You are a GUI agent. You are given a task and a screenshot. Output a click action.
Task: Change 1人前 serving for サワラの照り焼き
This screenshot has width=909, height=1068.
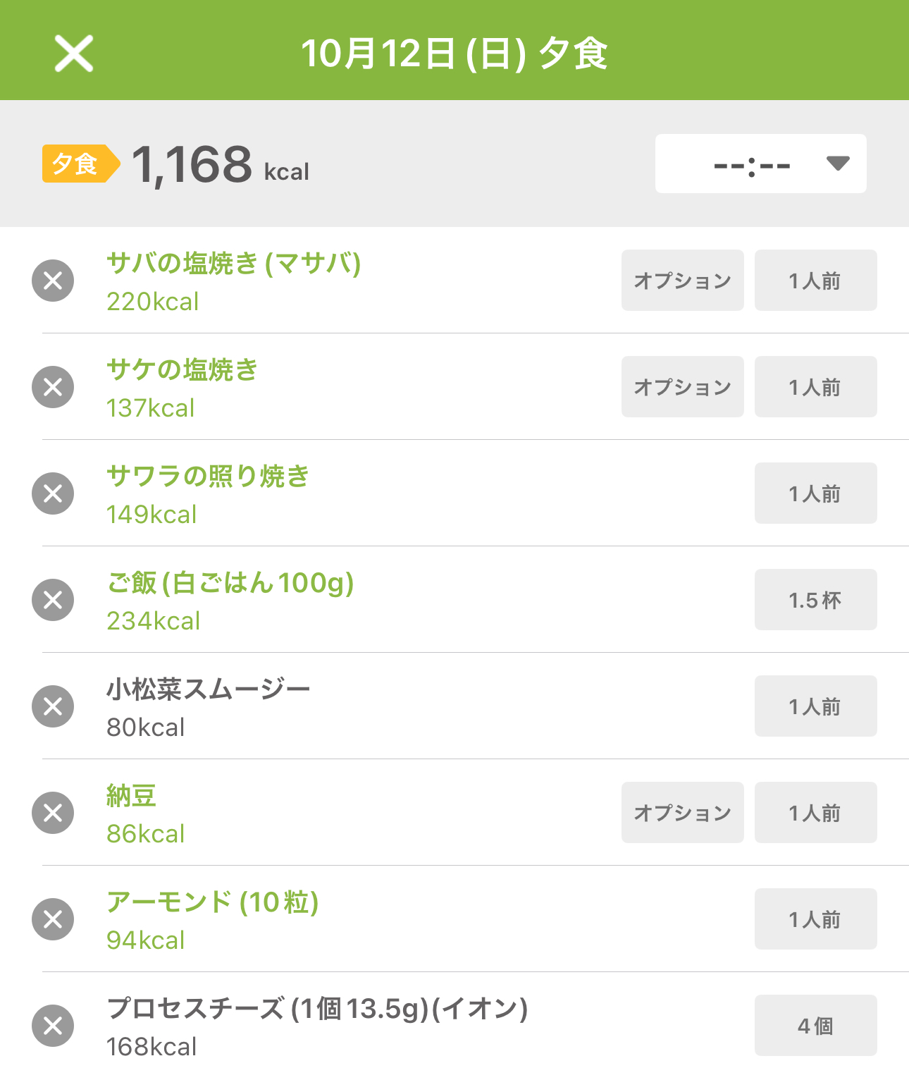pos(815,493)
